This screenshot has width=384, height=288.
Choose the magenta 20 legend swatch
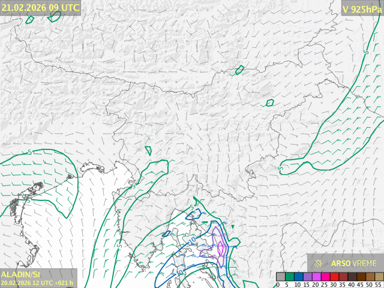click(x=316, y=277)
